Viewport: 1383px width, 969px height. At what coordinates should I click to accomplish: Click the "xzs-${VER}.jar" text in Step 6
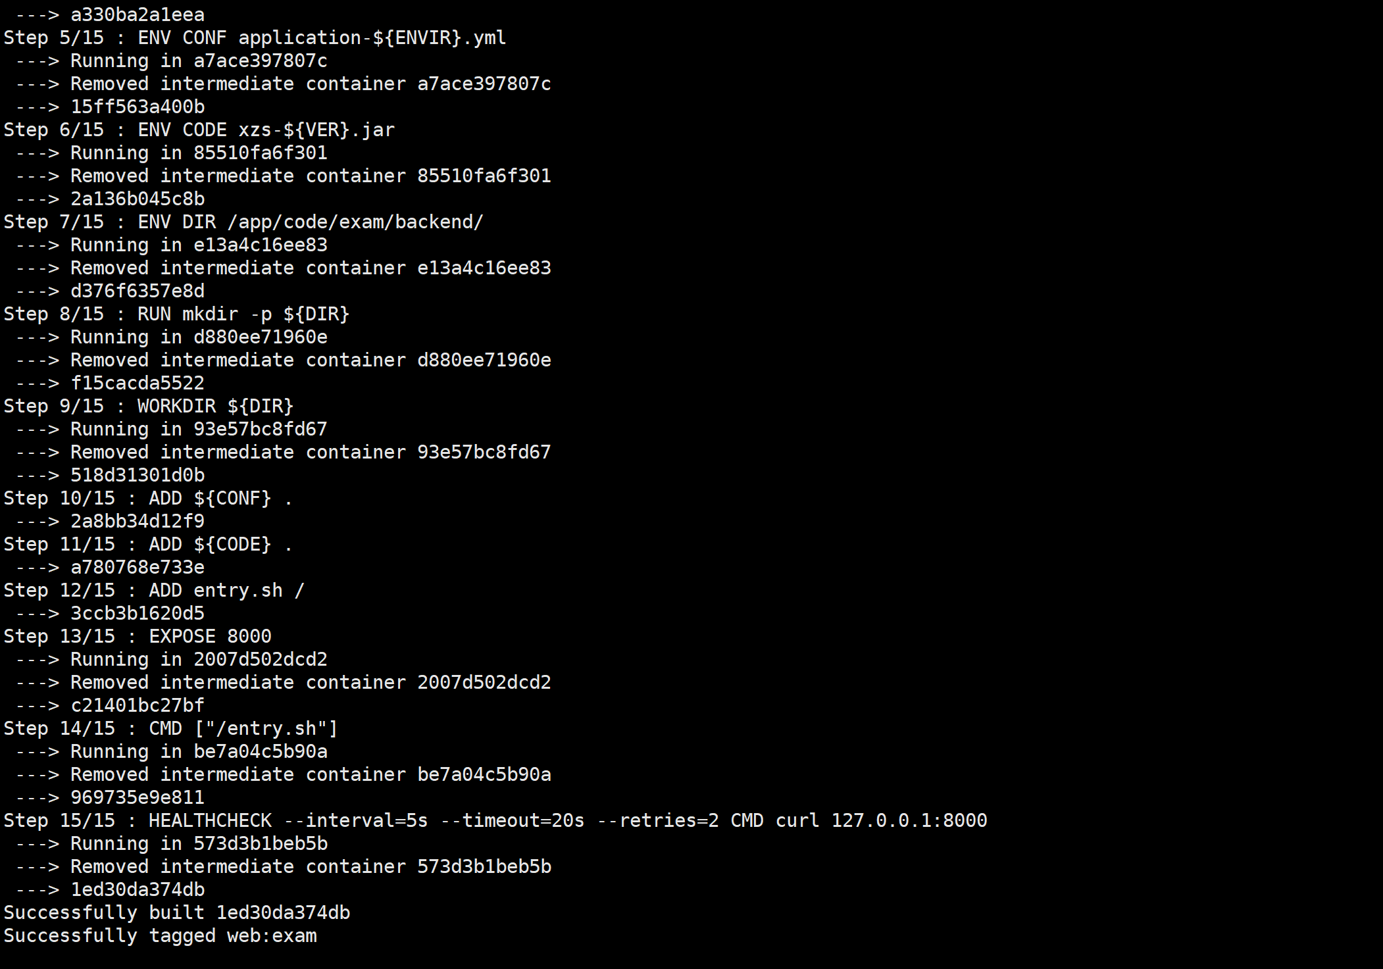tap(316, 130)
